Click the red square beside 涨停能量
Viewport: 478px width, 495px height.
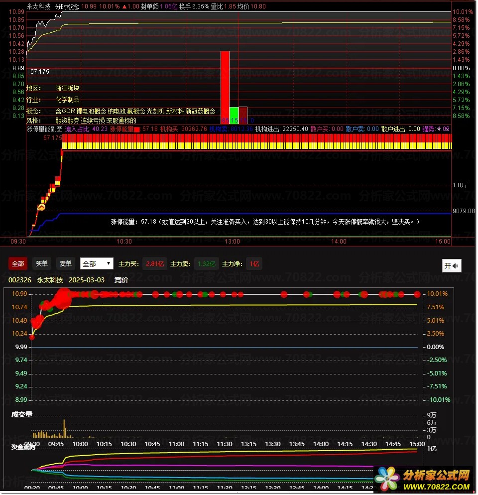coord(137,129)
